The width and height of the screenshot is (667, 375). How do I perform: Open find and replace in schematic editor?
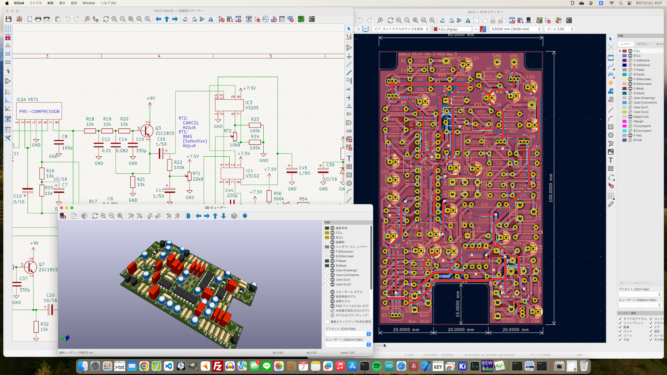[96, 19]
